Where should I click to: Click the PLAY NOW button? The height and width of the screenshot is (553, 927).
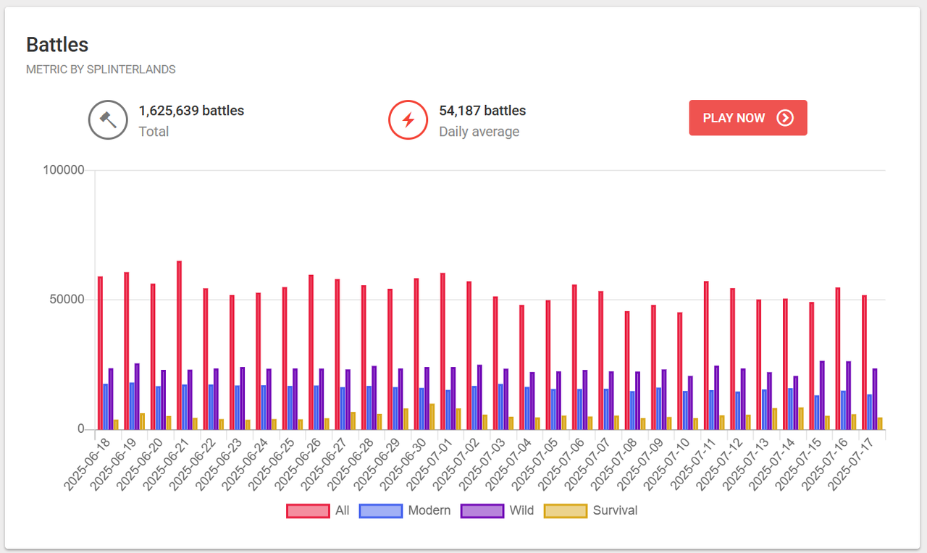[x=747, y=118]
